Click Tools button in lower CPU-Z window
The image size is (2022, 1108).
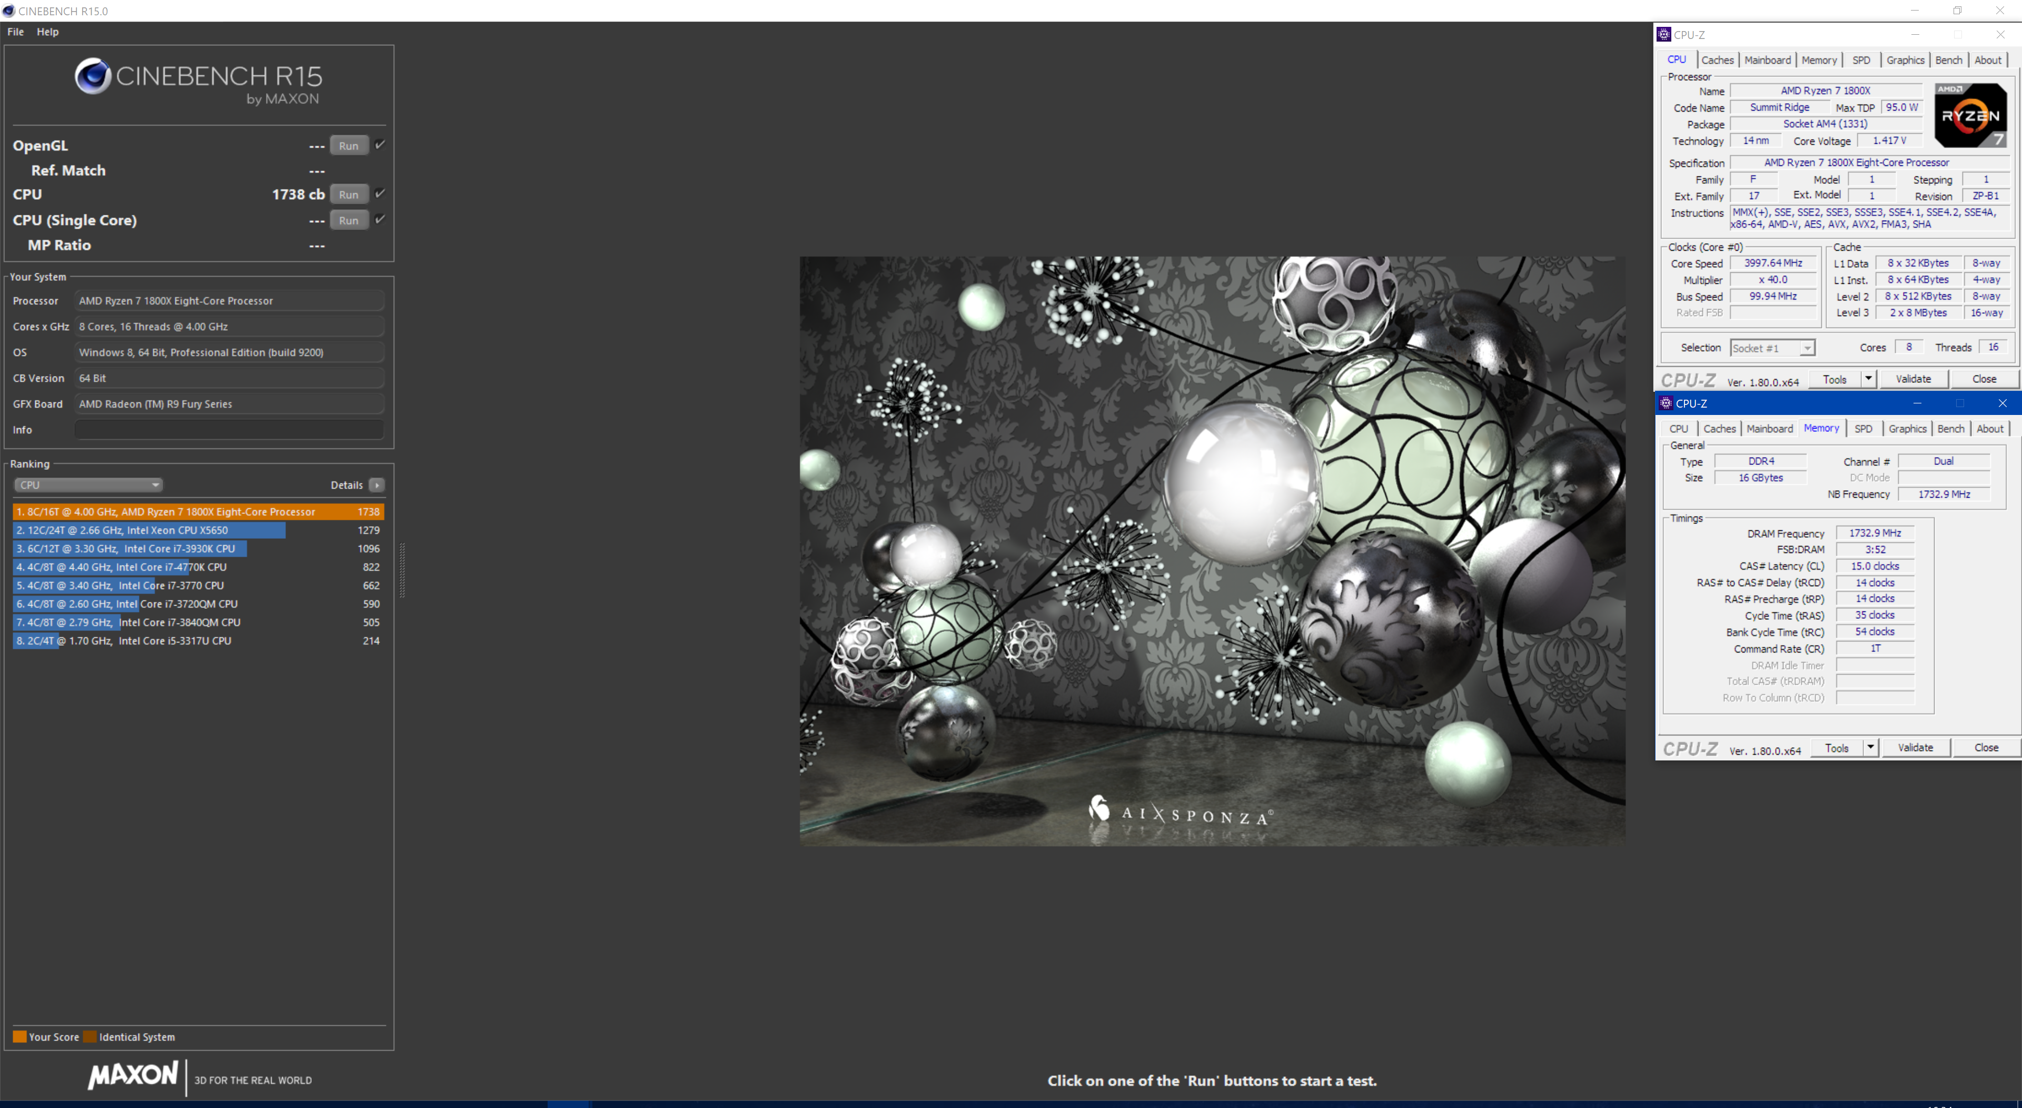pyautogui.click(x=1837, y=748)
